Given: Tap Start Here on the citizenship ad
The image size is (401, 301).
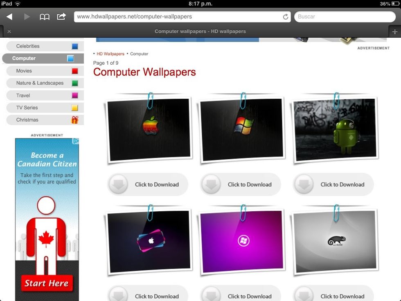Looking at the screenshot, I should 46,283.
